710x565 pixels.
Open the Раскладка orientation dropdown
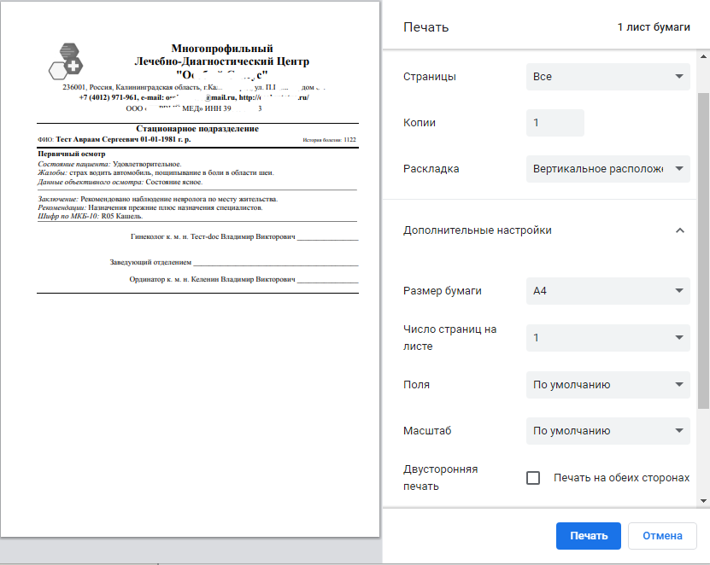(607, 169)
